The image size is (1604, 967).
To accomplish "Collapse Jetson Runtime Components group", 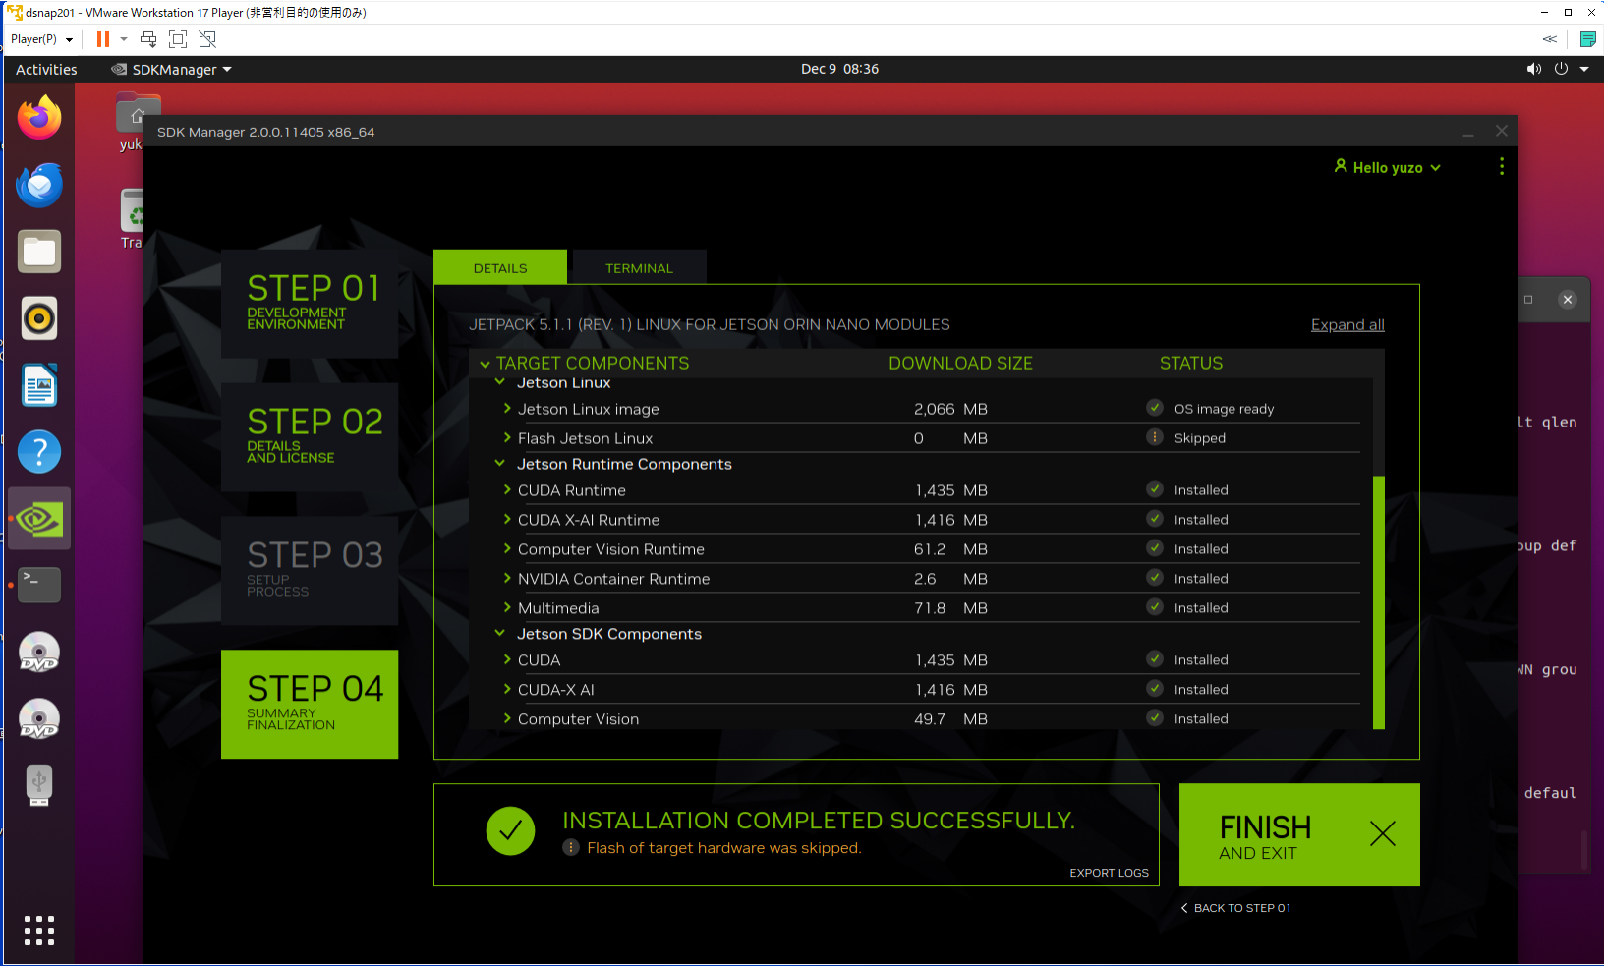I will tap(499, 463).
